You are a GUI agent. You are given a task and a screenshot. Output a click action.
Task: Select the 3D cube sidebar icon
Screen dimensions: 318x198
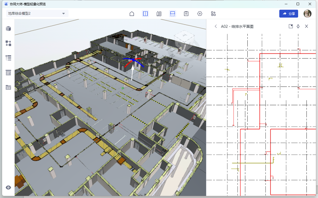coord(8,29)
